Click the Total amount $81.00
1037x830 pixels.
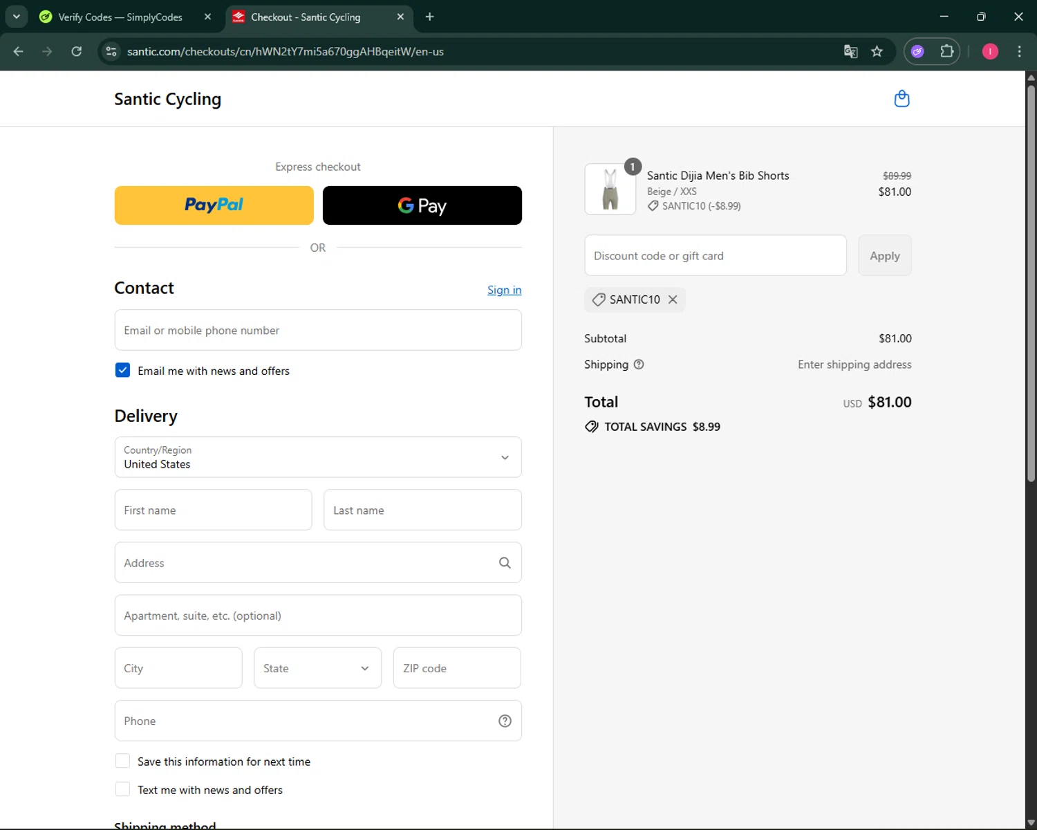889,402
